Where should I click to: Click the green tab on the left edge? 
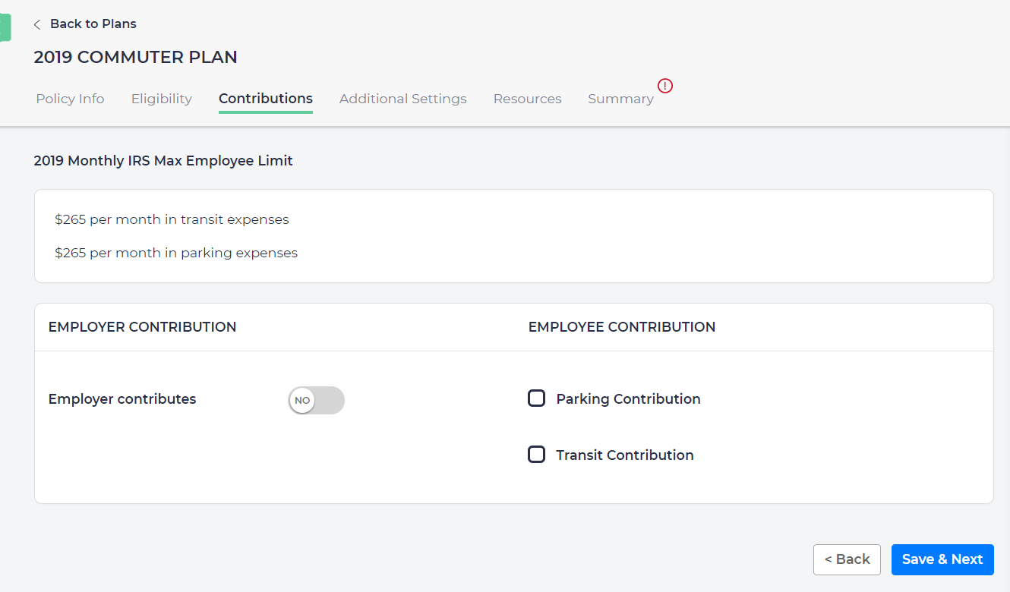click(x=5, y=27)
